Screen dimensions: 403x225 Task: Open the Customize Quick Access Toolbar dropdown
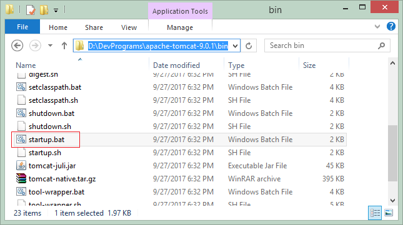(x=56, y=11)
